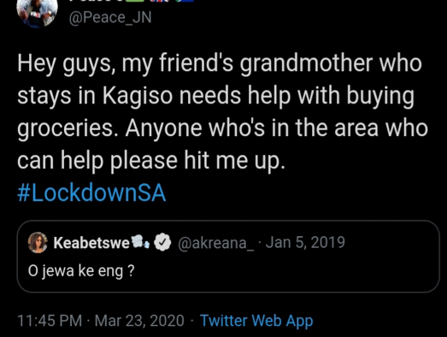Click the tweet line beginning 'groceries. Anyone'

pyautogui.click(x=222, y=129)
